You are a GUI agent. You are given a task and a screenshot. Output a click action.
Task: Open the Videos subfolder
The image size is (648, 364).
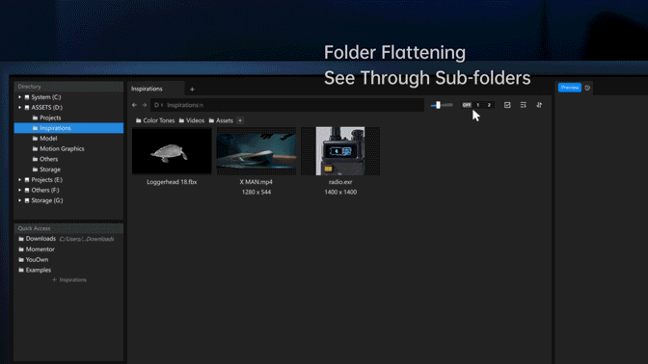coord(192,120)
